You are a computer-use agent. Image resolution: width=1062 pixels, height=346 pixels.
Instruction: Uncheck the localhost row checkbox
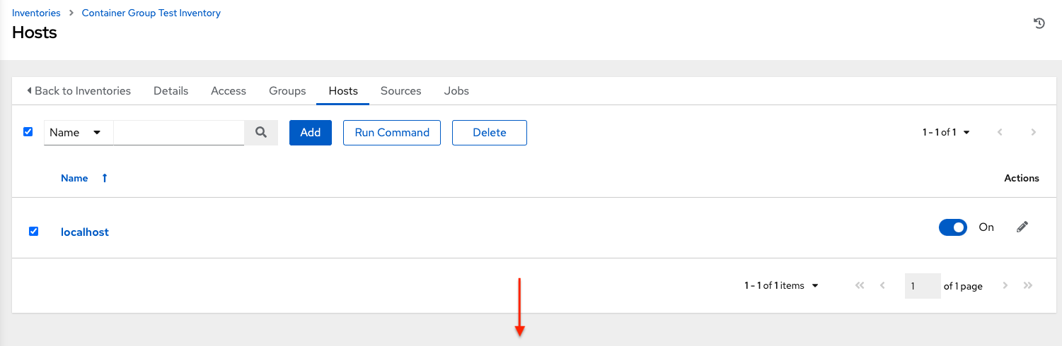pos(33,232)
